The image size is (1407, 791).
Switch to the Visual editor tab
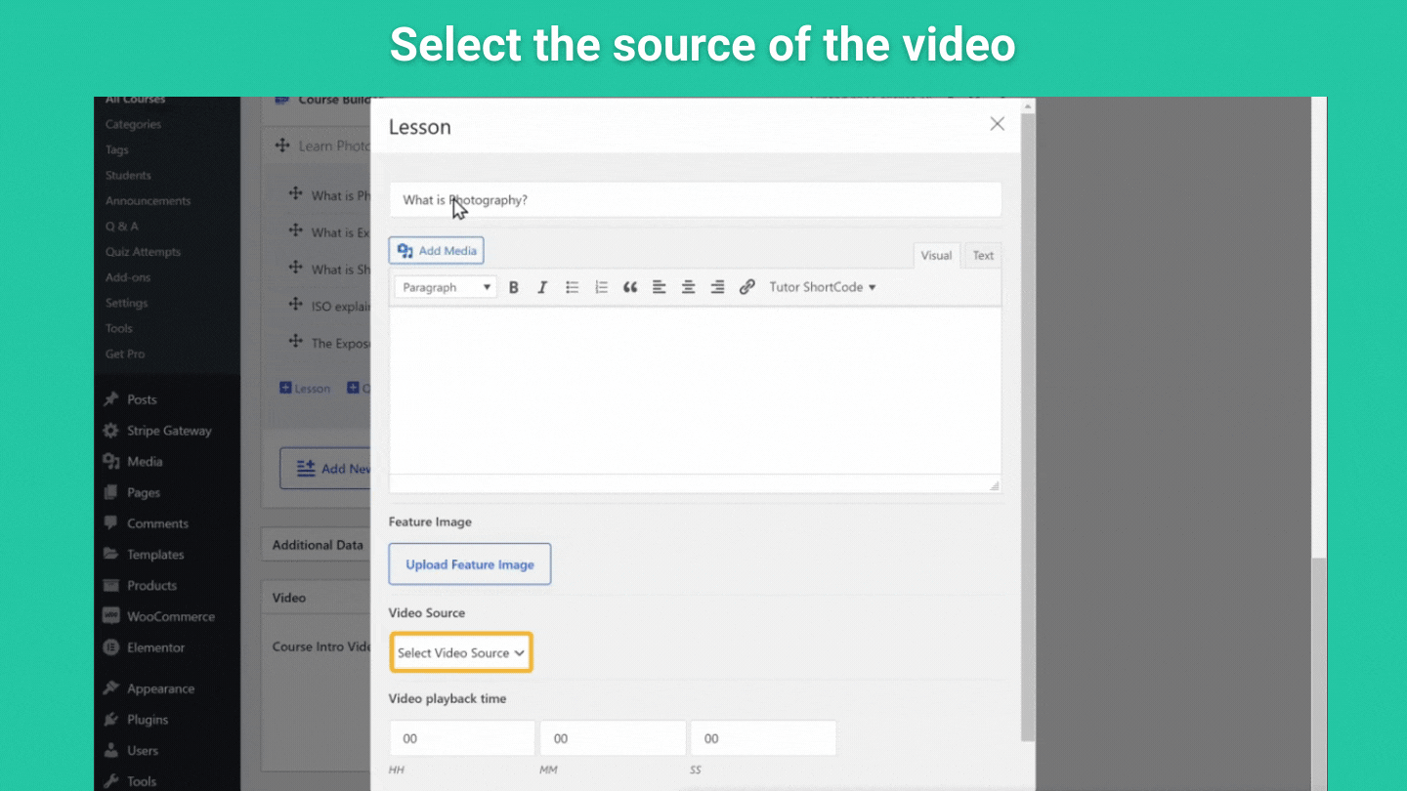[936, 256]
